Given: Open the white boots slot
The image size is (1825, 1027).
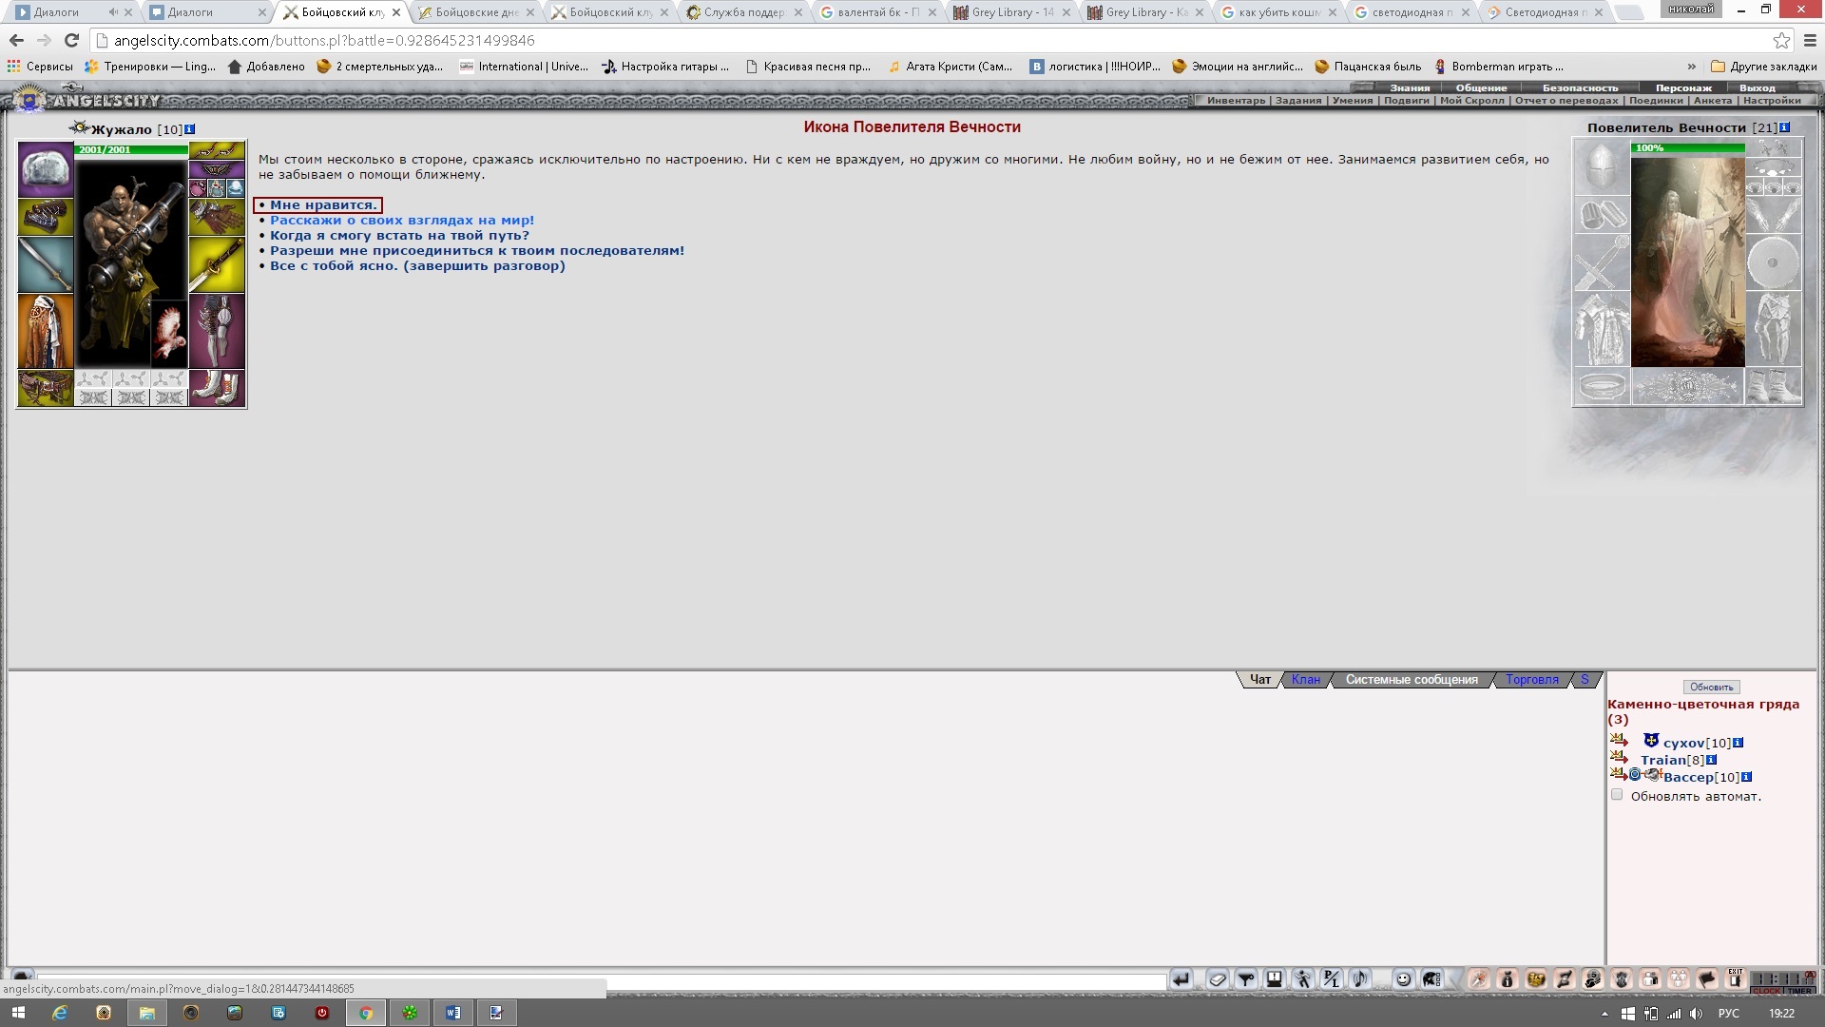Looking at the screenshot, I should pyautogui.click(x=217, y=388).
